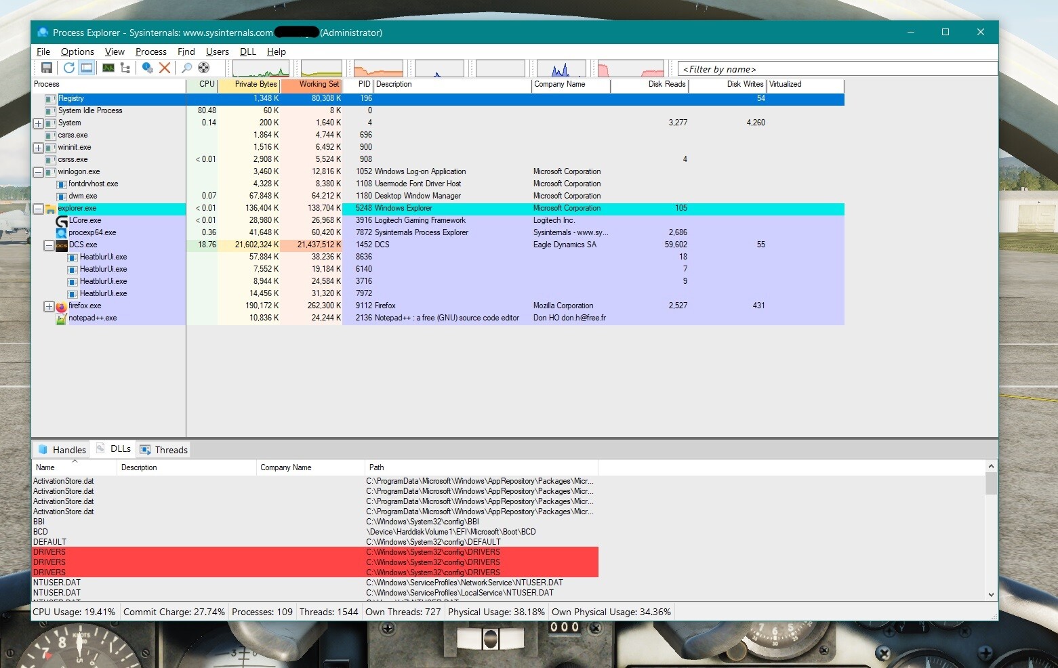Sort by the Company Name column in process list
The width and height of the screenshot is (1058, 668).
pyautogui.click(x=571, y=85)
